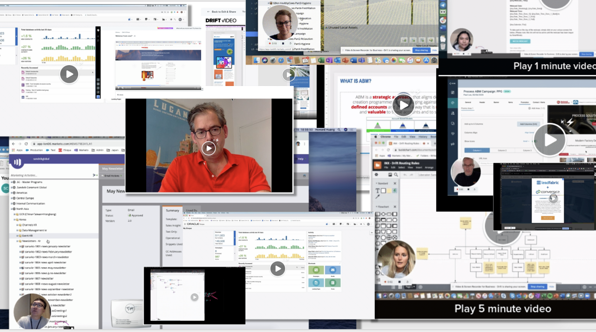Screen dimensions: 596x332
Task: Play the leadfabric conversica video
Action: coord(554,198)
